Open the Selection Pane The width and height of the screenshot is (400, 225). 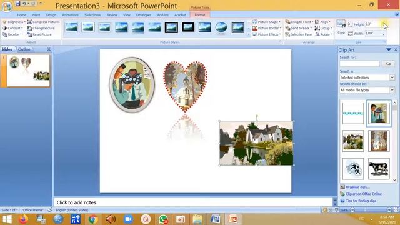pyautogui.click(x=299, y=34)
